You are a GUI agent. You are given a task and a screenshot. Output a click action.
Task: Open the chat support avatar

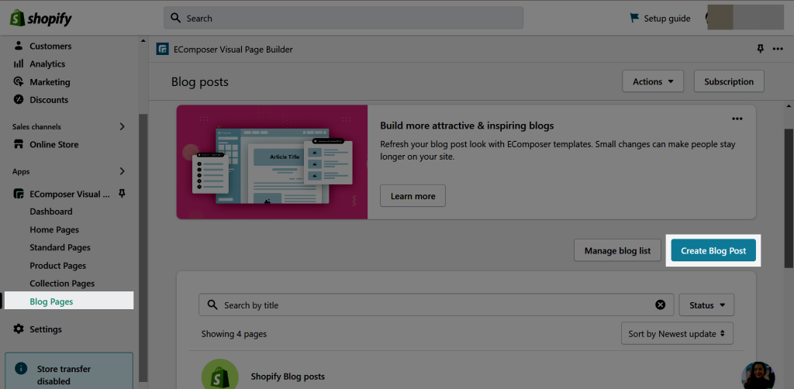coord(758,375)
